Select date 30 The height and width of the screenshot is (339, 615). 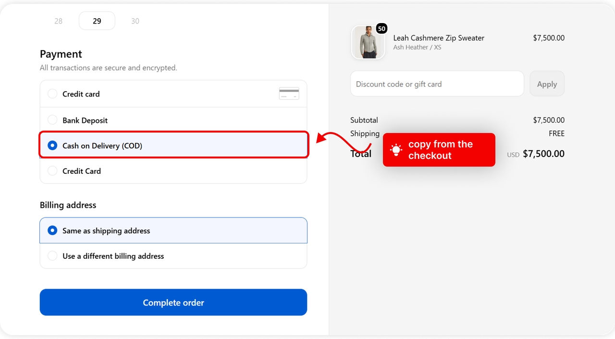(135, 21)
